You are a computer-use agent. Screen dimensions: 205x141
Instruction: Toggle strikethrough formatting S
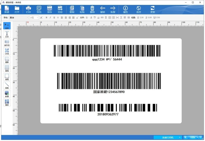(x=58, y=17)
